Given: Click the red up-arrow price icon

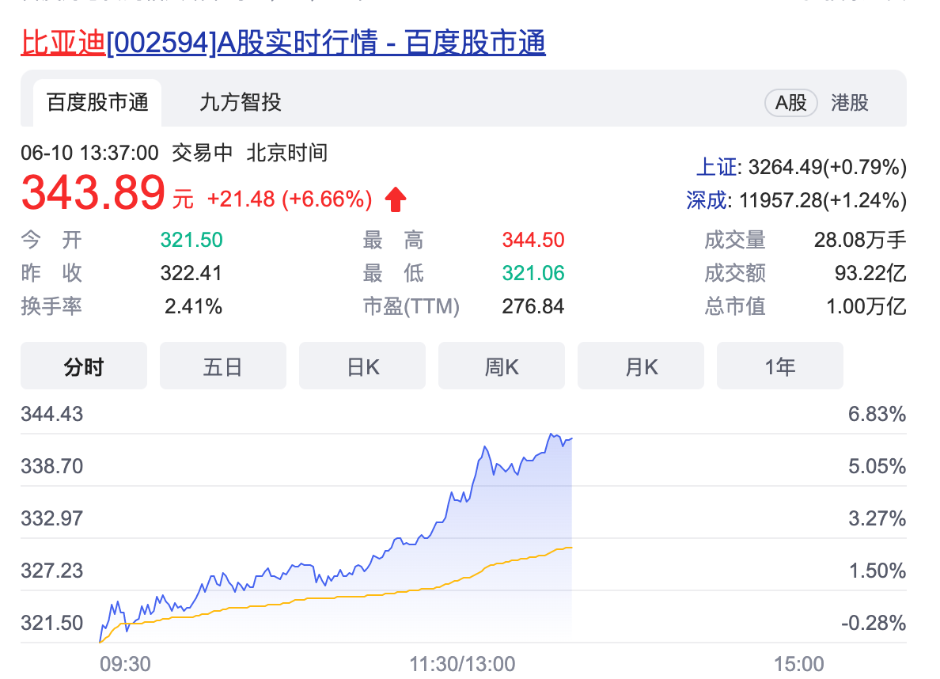Looking at the screenshot, I should 396,199.
